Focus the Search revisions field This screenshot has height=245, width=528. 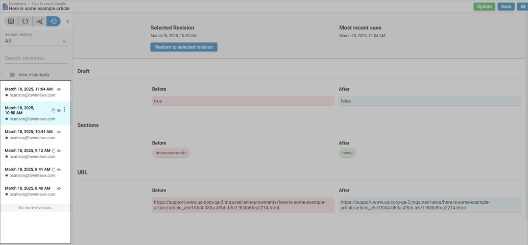coord(36,58)
